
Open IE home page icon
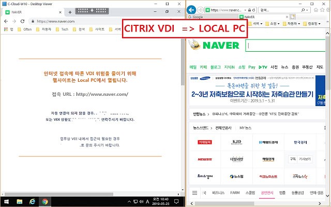(x=316, y=10)
